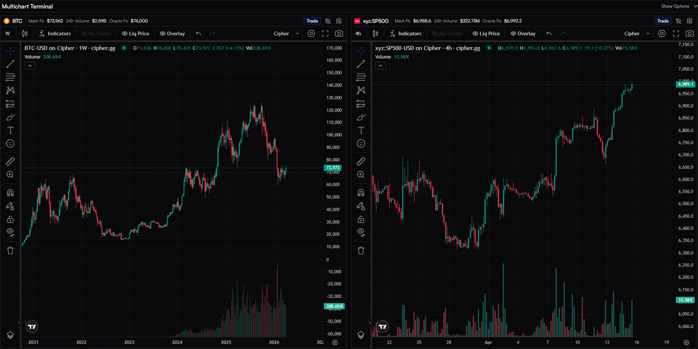This screenshot has width=698, height=349.
Task: Toggle the crossed-out pin icon beside BTC Trade
Action: point(328,21)
